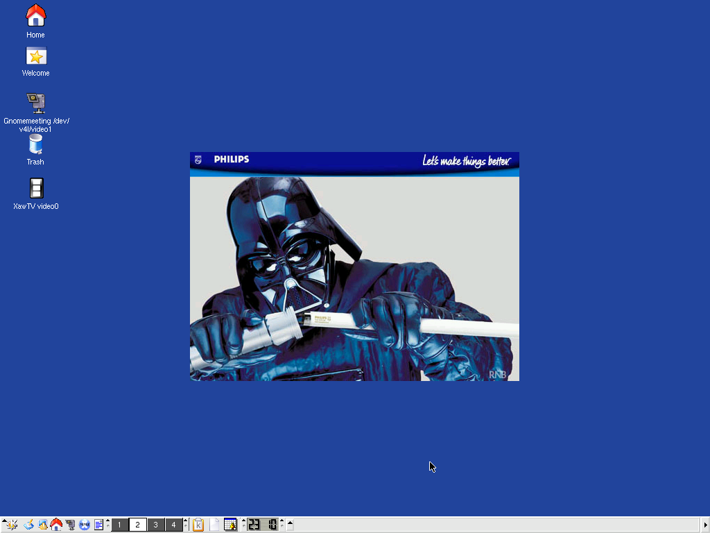Switch to virtual desktop 4 in pager

[x=174, y=525]
